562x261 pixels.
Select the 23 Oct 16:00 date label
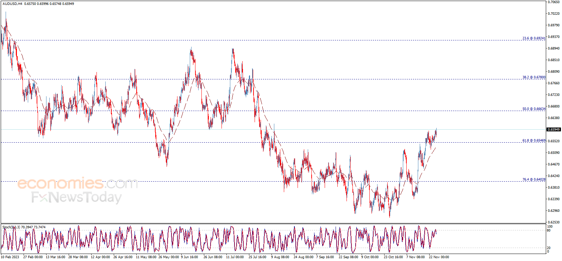click(x=393, y=257)
